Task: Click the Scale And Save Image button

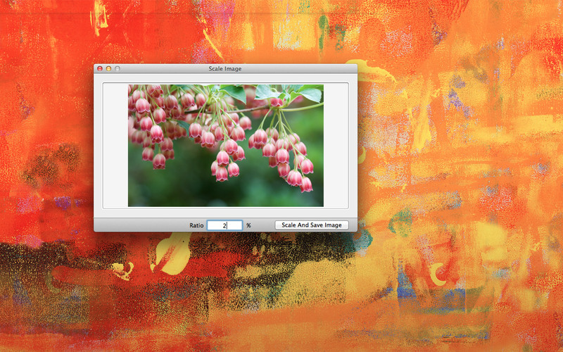Action: click(312, 225)
